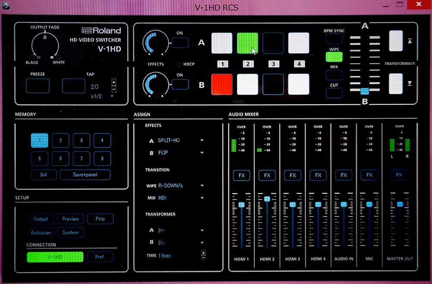Recall memory 7

81,159
